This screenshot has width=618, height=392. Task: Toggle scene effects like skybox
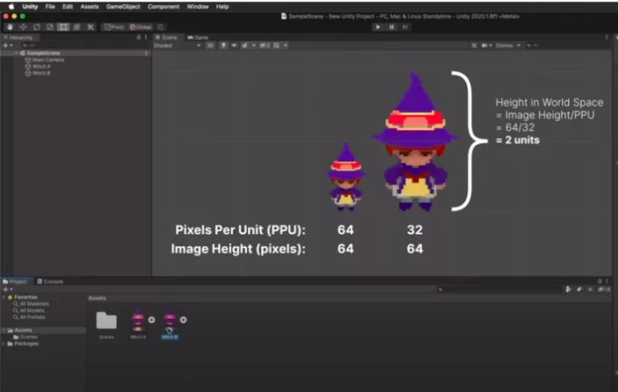(245, 45)
